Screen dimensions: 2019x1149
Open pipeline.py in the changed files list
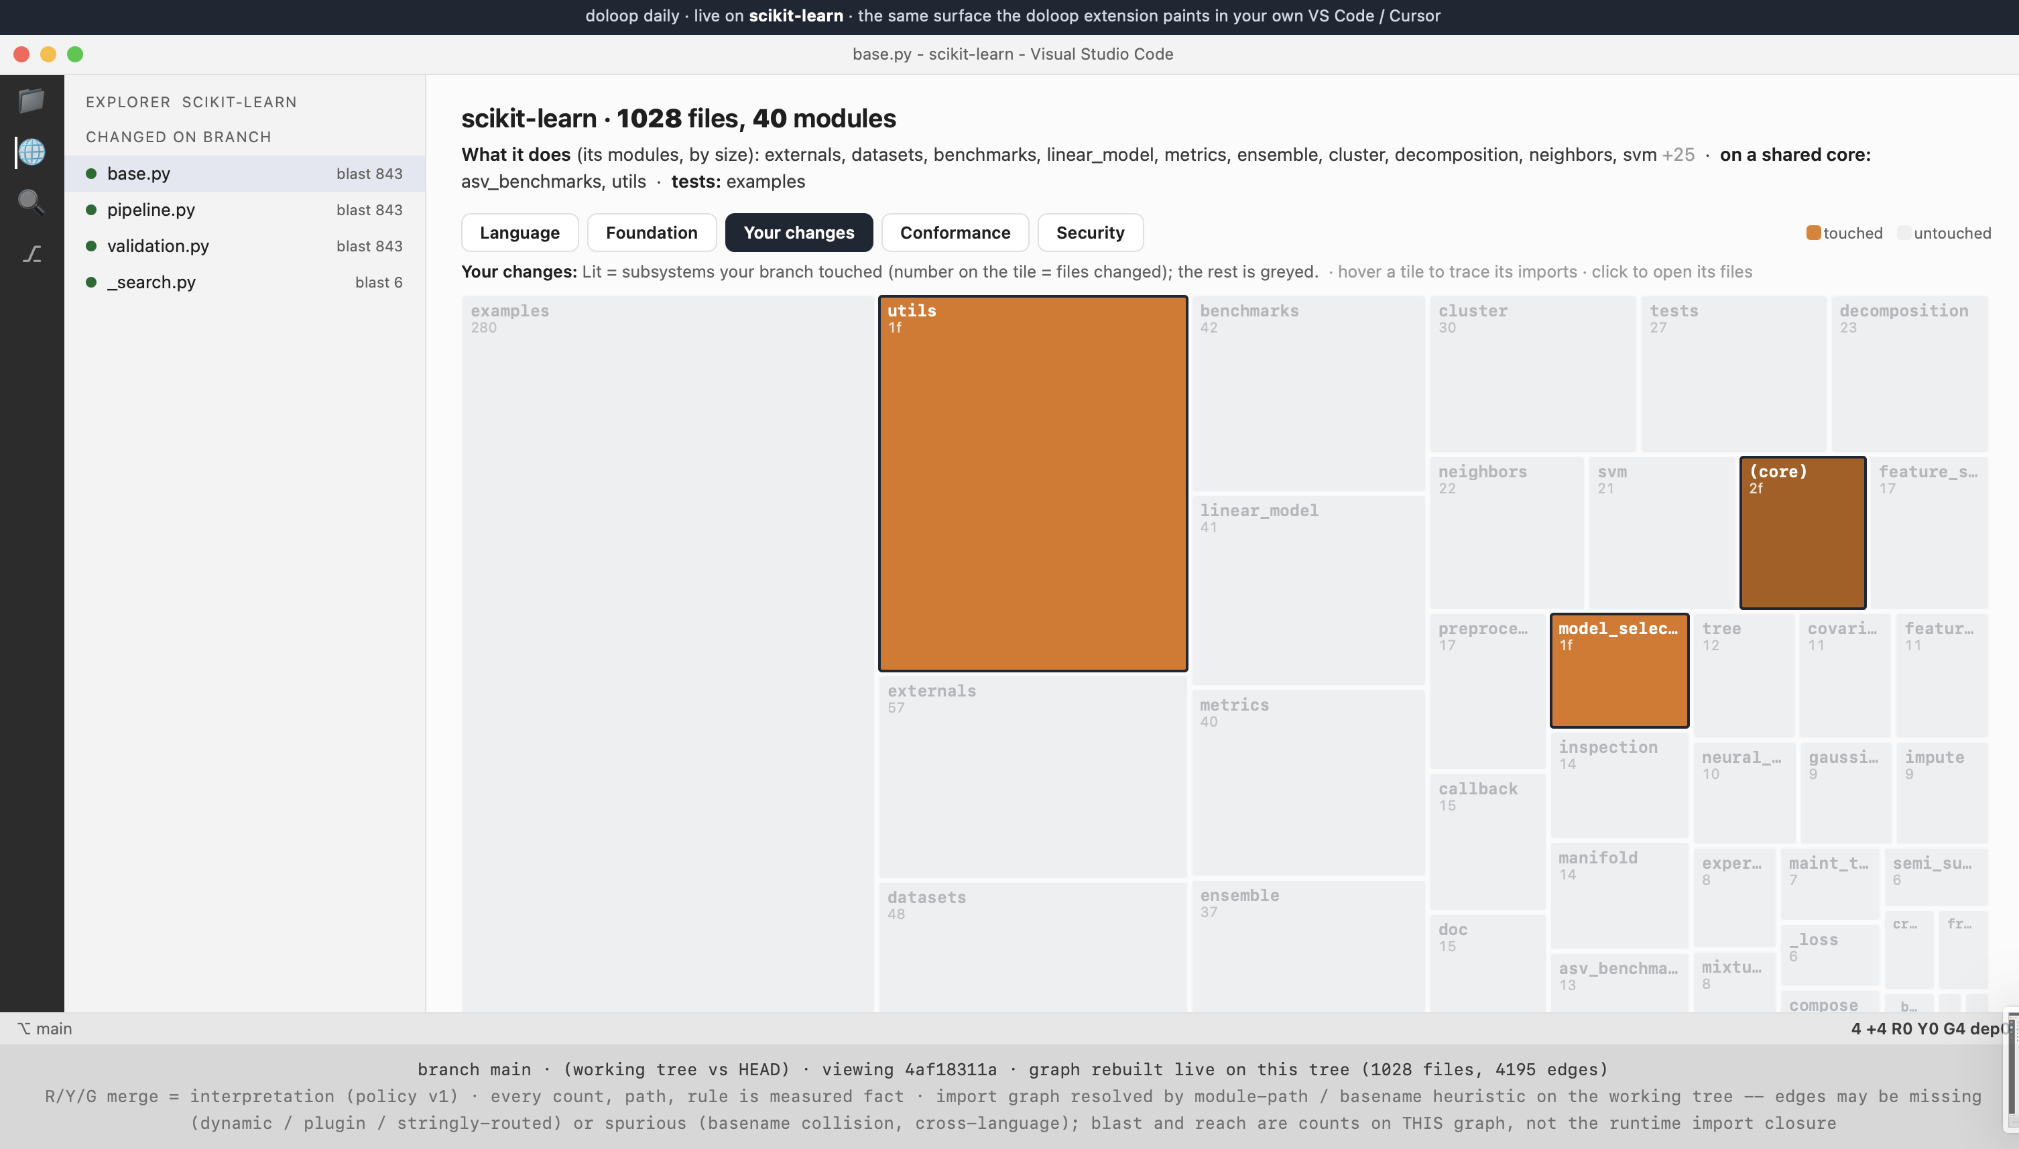click(245, 210)
